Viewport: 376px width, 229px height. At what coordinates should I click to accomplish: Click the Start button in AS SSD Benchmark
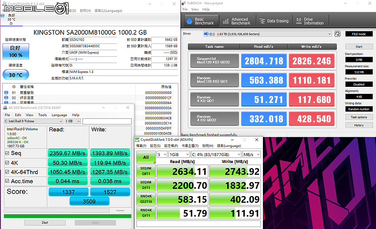tap(45, 222)
